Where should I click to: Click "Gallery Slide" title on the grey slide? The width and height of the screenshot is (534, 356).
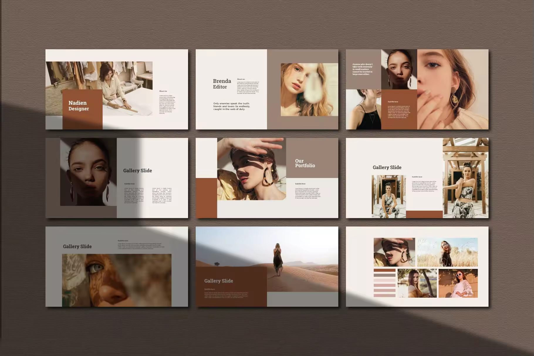pyautogui.click(x=77, y=247)
